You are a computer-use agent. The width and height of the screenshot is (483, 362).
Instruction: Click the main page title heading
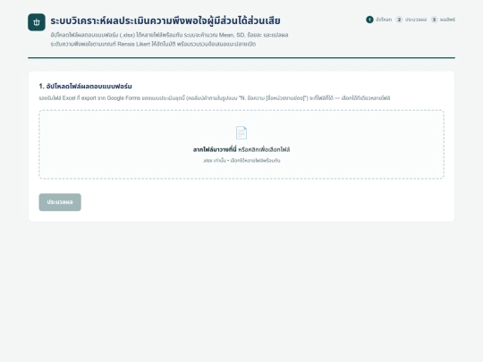165,21
